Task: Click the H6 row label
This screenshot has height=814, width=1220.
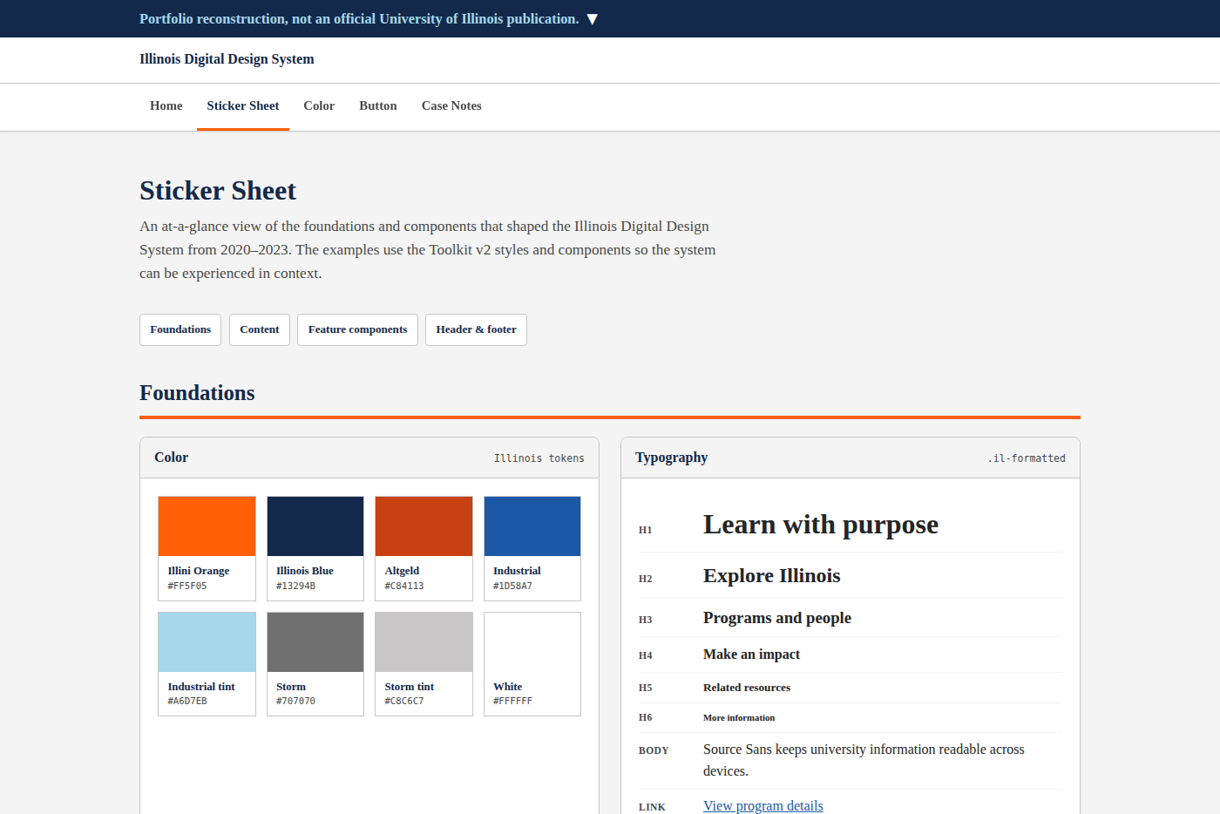Action: coord(646,717)
